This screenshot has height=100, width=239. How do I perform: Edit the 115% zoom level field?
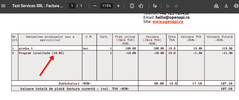106,6
